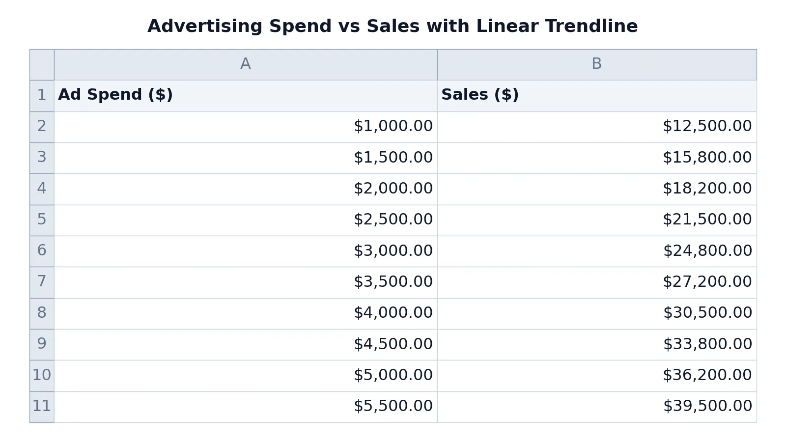Click the cell showing $27,200.00
The width and height of the screenshot is (786, 442).
pyautogui.click(x=597, y=282)
